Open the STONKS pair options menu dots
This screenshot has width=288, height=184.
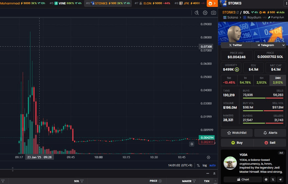coord(287,3)
